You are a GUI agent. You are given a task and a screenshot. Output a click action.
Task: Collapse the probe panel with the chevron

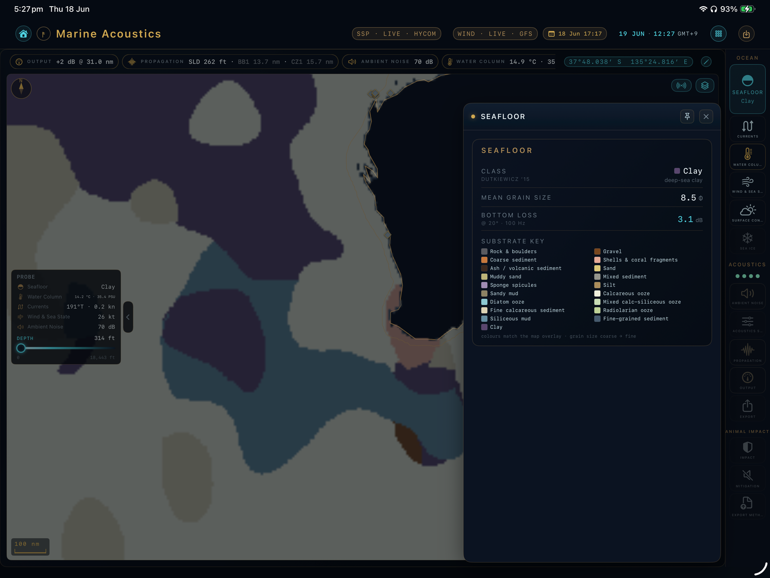[128, 317]
